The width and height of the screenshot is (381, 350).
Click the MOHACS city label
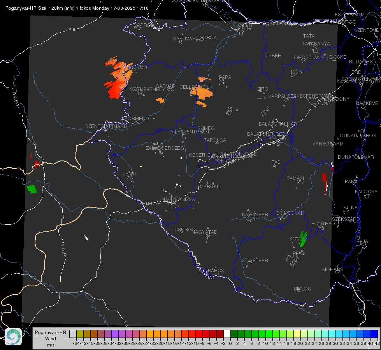coord(333,269)
